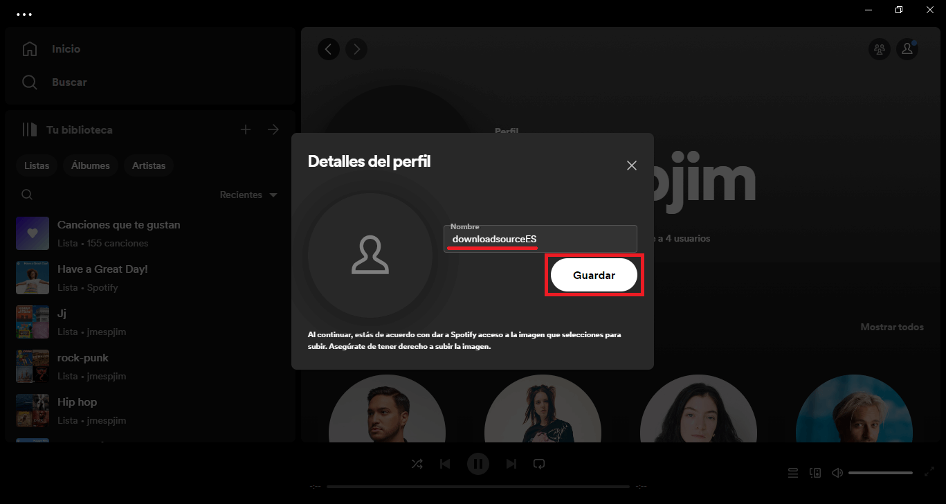Click the song progress bar
The width and height of the screenshot is (946, 504).
pos(477,486)
